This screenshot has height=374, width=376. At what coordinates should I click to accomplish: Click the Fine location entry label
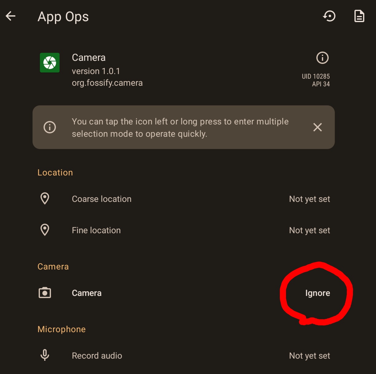[x=96, y=230]
